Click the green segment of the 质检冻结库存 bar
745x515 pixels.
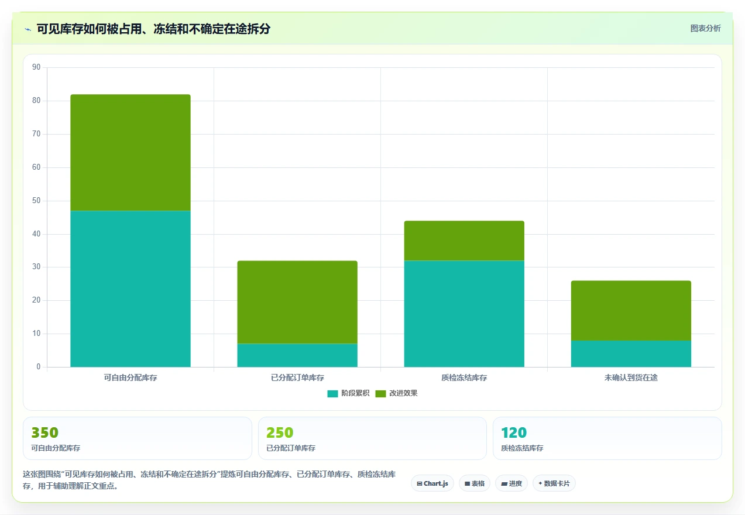(x=464, y=241)
